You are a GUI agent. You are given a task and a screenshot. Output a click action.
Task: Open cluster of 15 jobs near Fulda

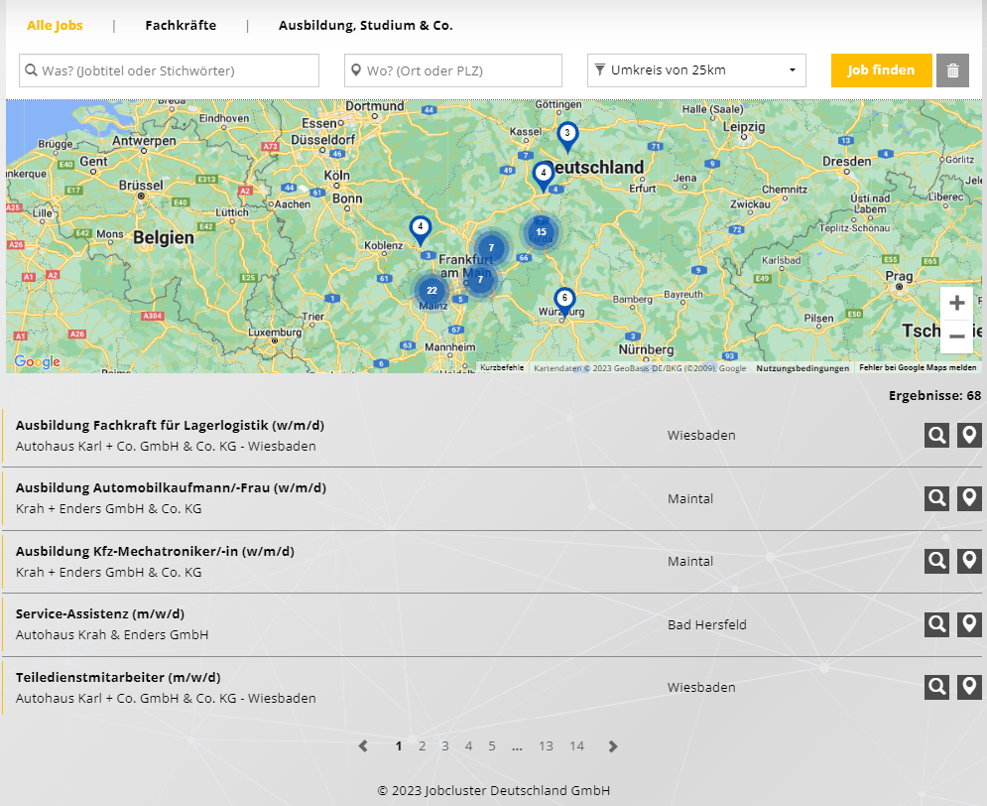tap(541, 232)
